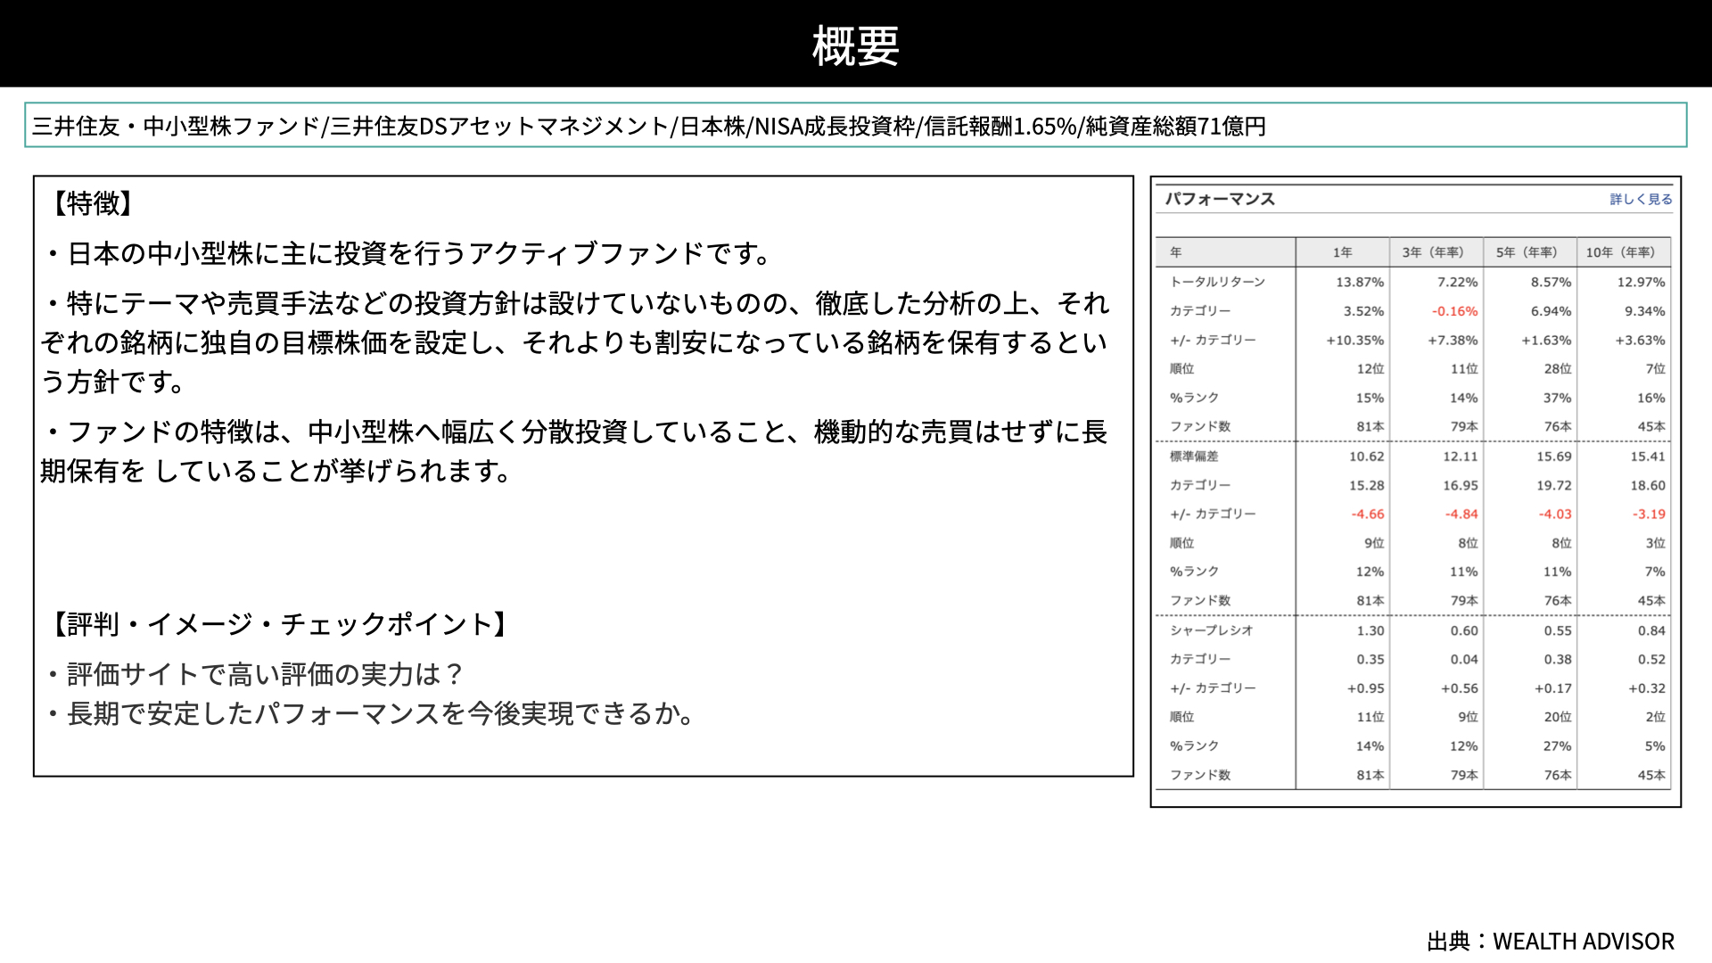Select the 3.52% category return cell

pos(1363,311)
